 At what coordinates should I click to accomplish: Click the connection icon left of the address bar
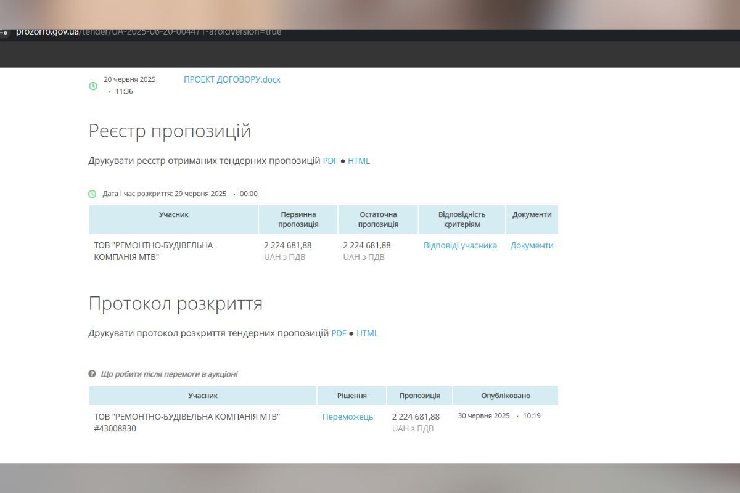pos(5,31)
